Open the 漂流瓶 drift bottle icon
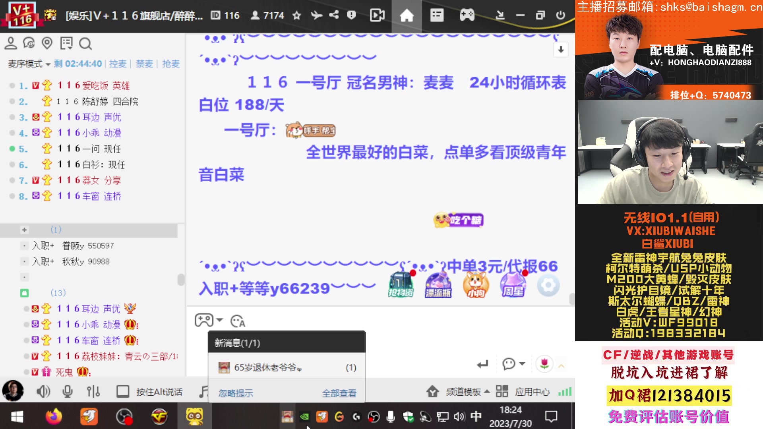 click(x=438, y=285)
